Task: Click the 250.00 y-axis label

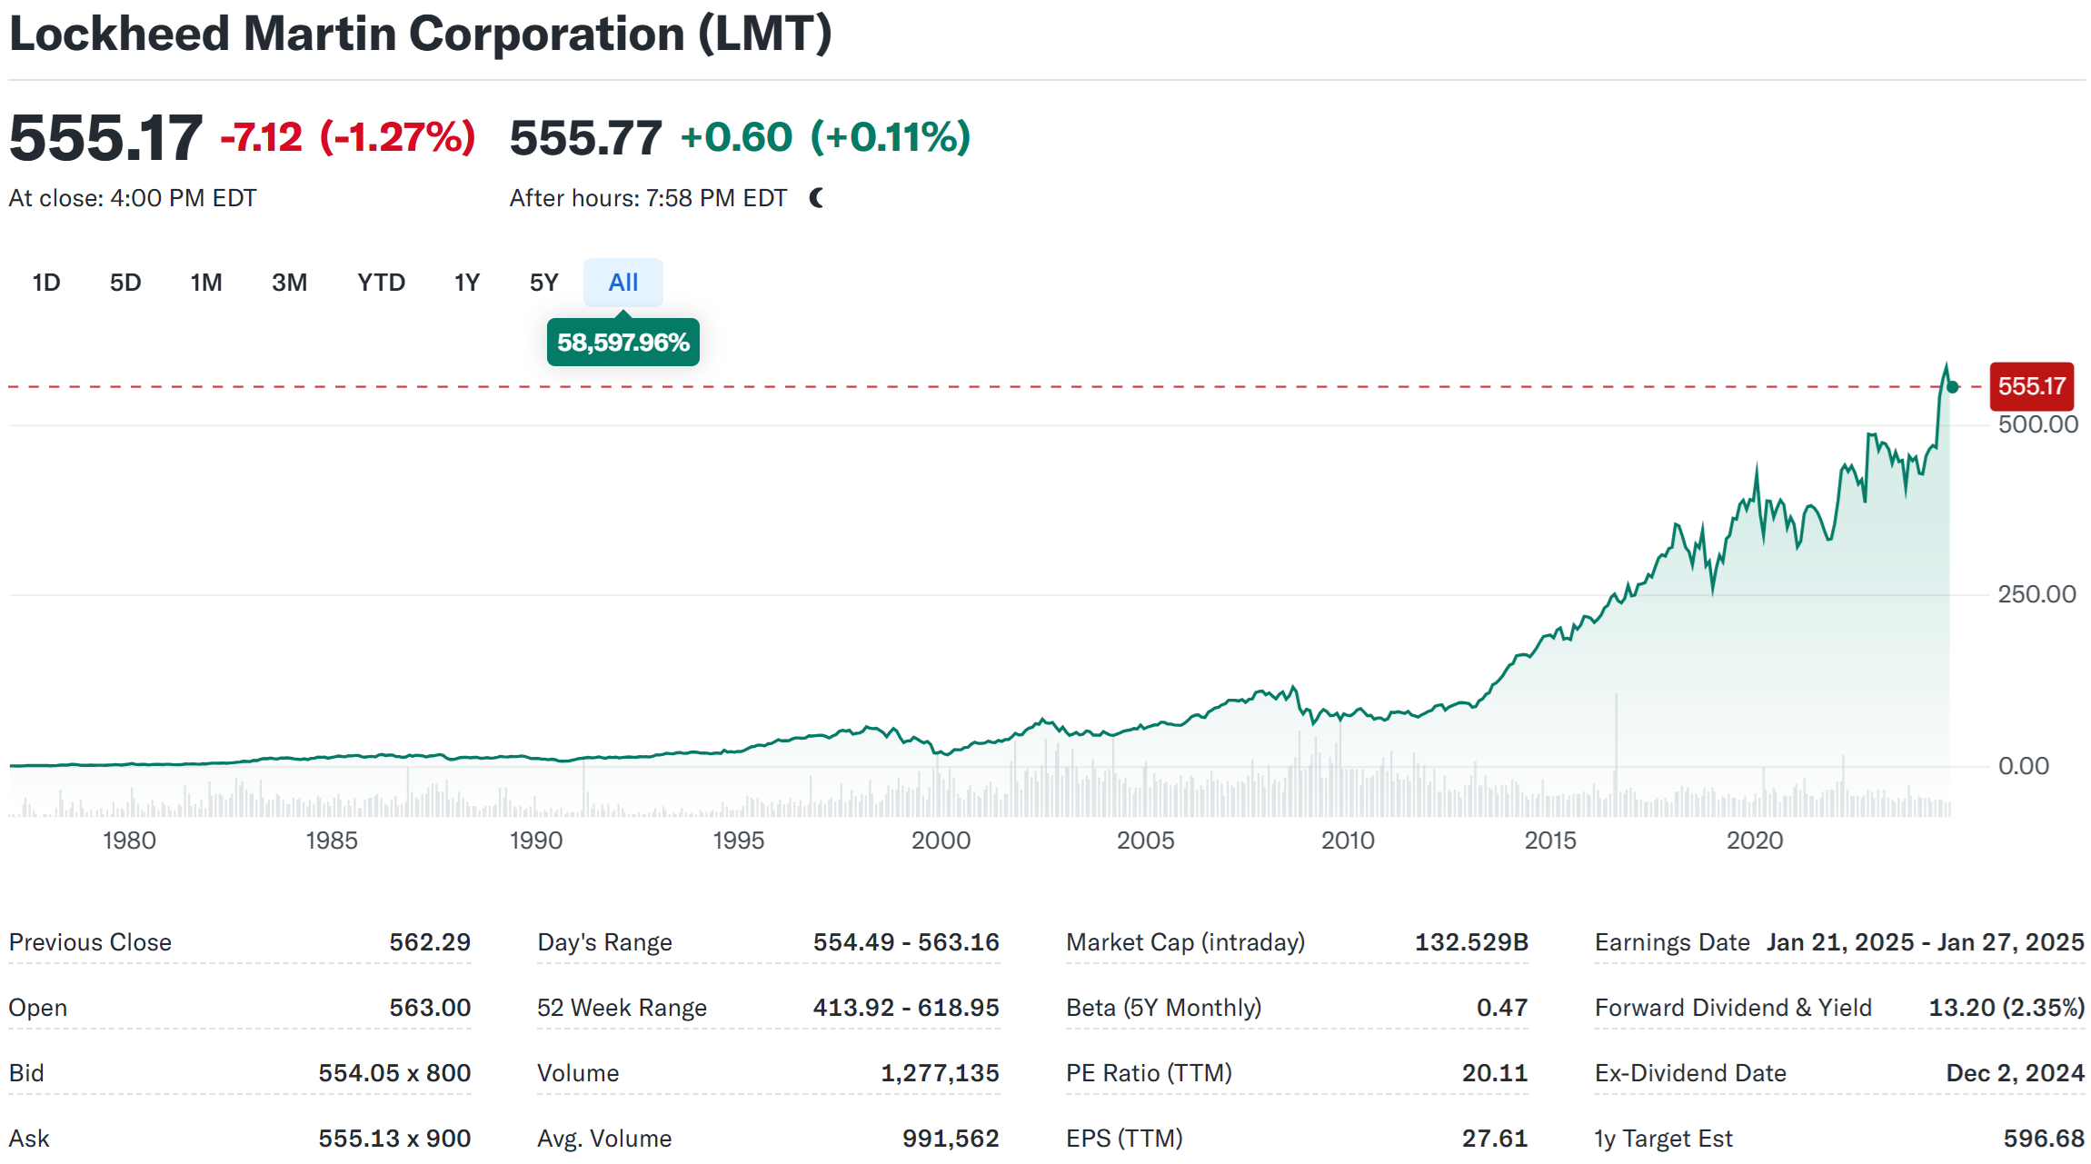Action: point(2036,594)
